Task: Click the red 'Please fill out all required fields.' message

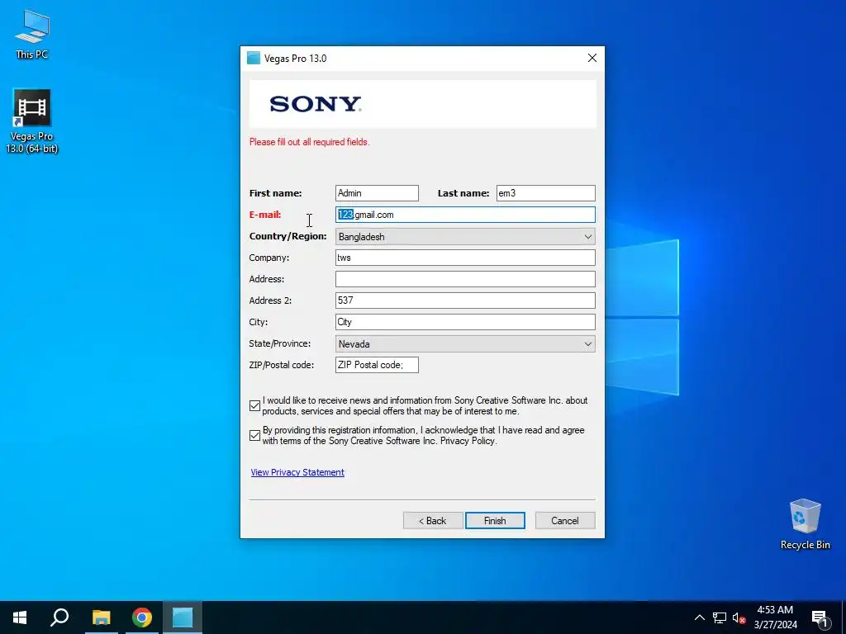Action: (x=309, y=142)
